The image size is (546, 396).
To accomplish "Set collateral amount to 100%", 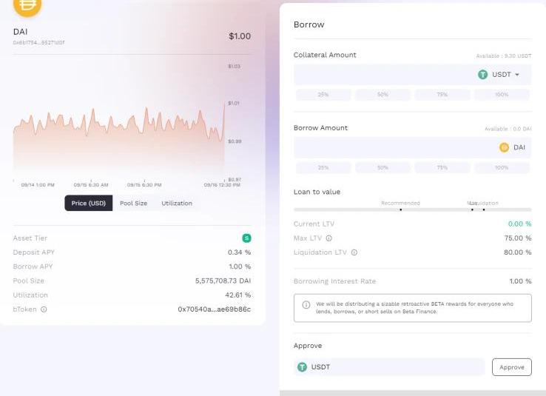I will click(502, 95).
